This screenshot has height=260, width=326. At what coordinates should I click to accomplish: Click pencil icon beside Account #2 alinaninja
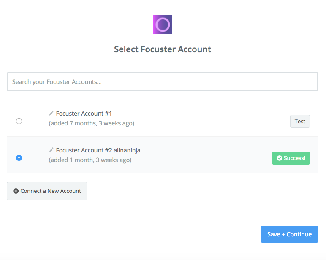tap(51, 150)
